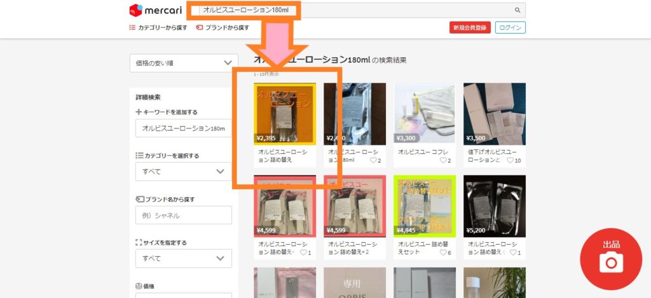This screenshot has height=298, width=651.
Task: Click the keyword field in 詳細検索
Action: click(x=184, y=128)
